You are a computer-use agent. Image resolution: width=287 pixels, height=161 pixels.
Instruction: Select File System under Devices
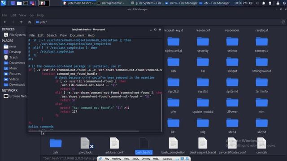pyautogui.click(x=15, y=35)
